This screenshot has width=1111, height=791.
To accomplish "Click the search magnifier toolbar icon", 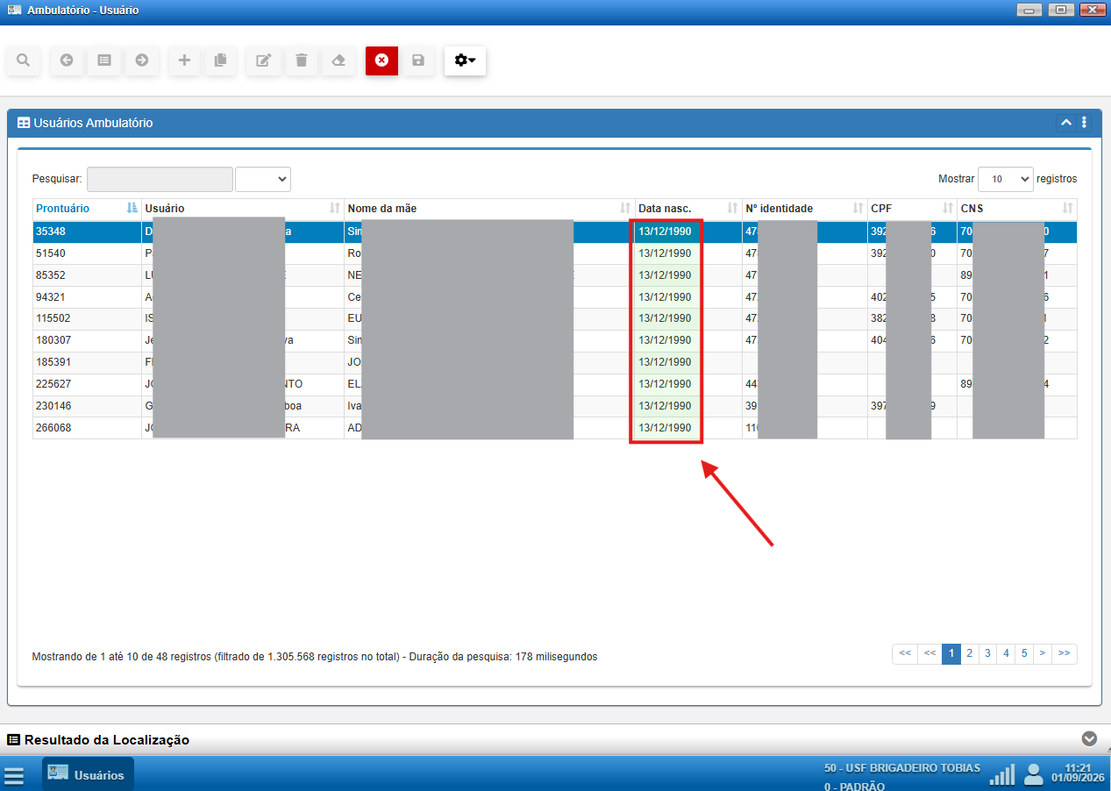I will click(x=24, y=61).
